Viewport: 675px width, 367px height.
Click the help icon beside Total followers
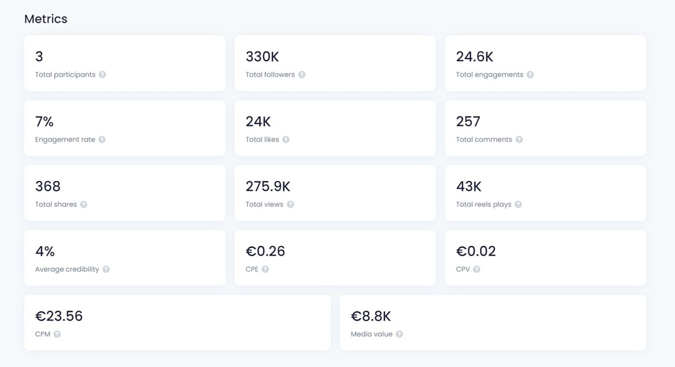(x=302, y=75)
